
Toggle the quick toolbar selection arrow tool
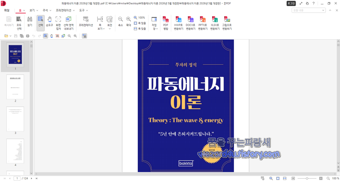pyautogui.click(x=45, y=36)
